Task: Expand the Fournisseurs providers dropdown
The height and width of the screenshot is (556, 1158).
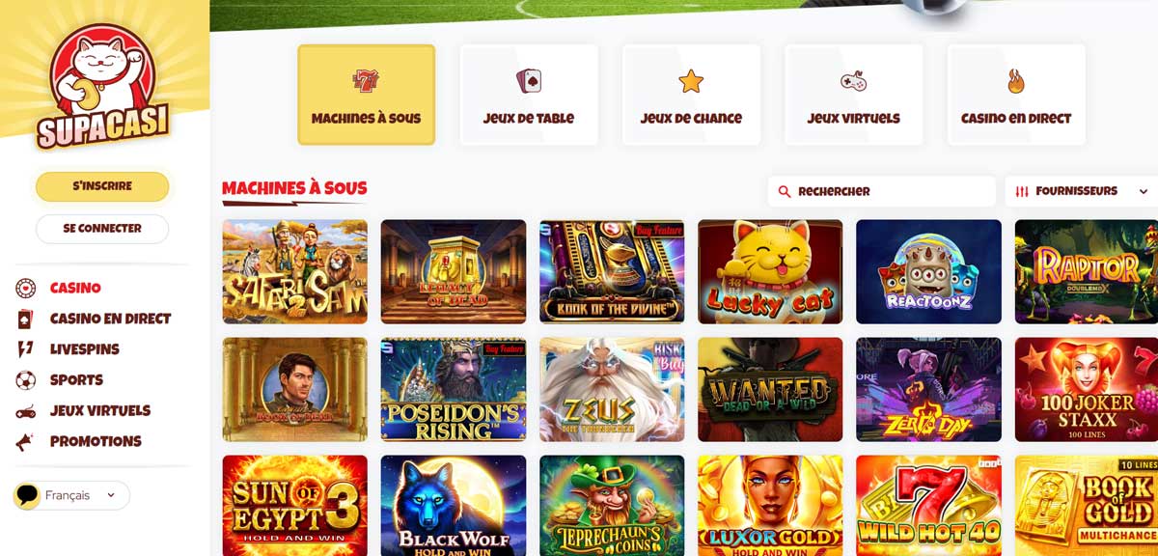Action: pyautogui.click(x=1081, y=191)
